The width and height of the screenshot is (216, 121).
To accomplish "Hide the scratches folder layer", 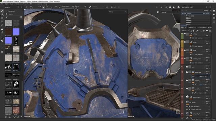I will pyautogui.click(x=182, y=89).
